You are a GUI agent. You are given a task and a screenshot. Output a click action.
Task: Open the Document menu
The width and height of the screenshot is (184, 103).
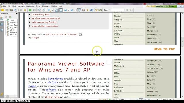pos(30,6)
